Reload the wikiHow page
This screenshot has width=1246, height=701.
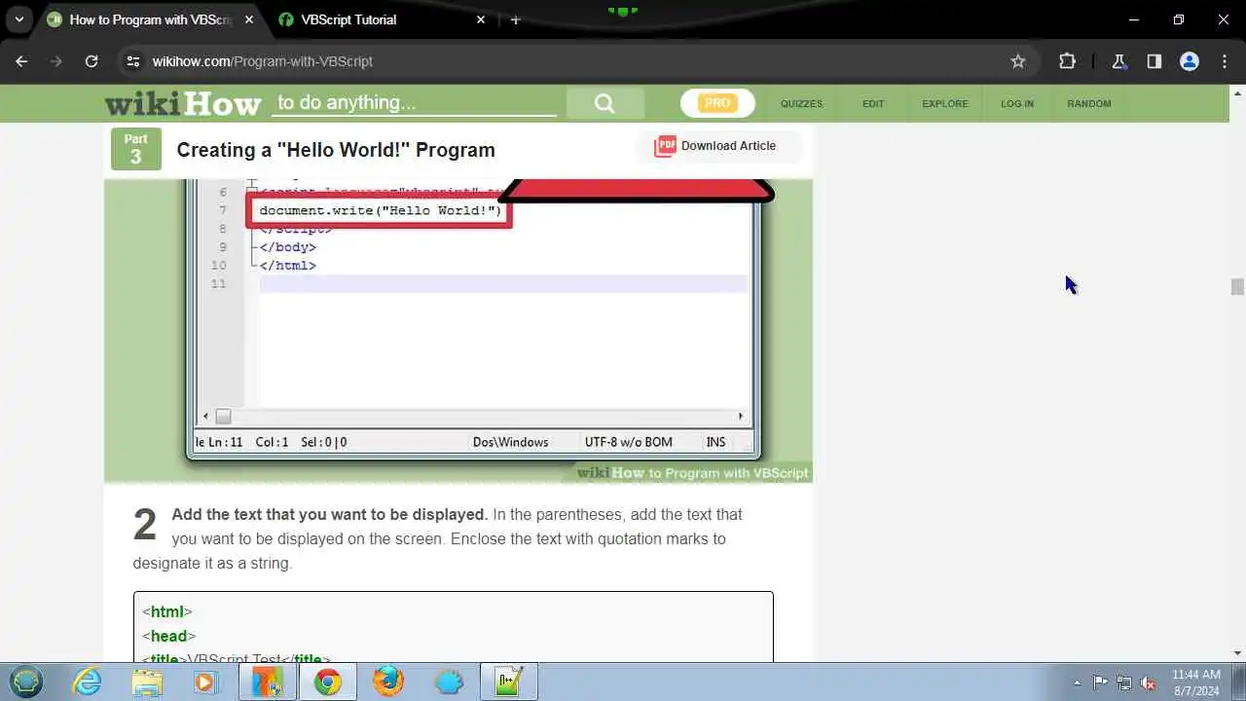point(92,61)
